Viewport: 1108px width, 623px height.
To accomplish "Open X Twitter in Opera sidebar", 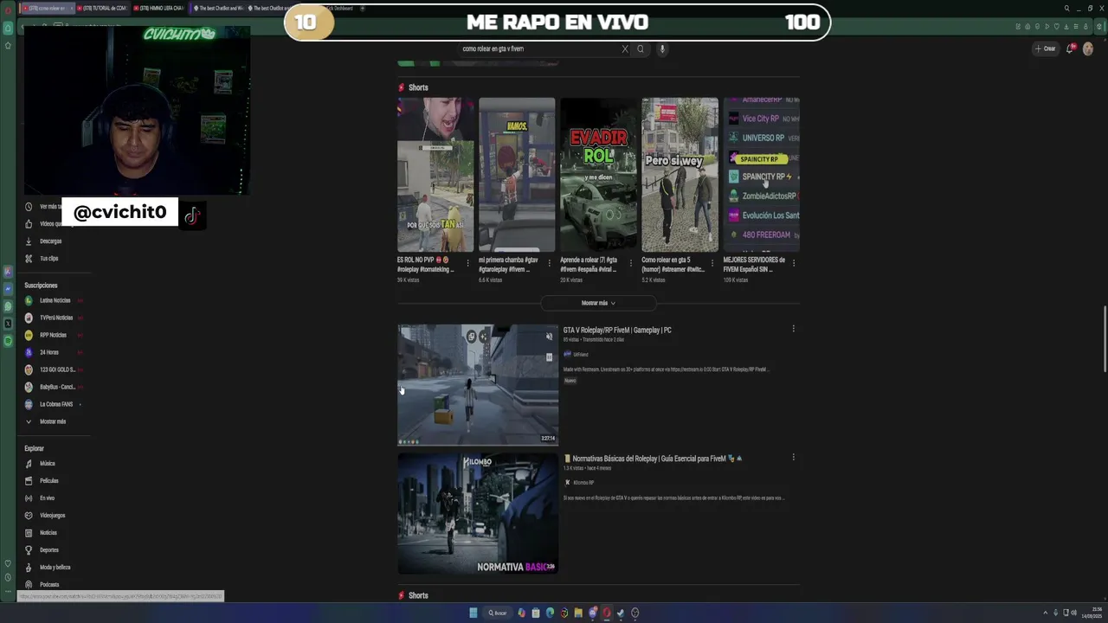I will pos(9,324).
